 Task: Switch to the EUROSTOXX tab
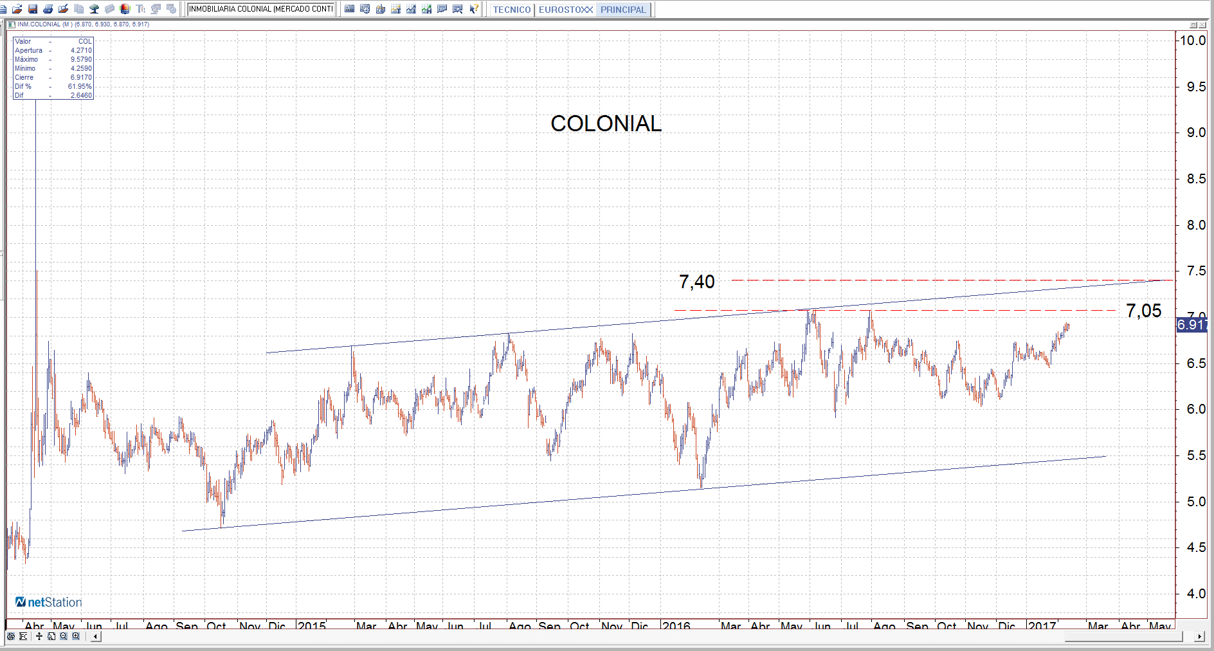point(566,10)
